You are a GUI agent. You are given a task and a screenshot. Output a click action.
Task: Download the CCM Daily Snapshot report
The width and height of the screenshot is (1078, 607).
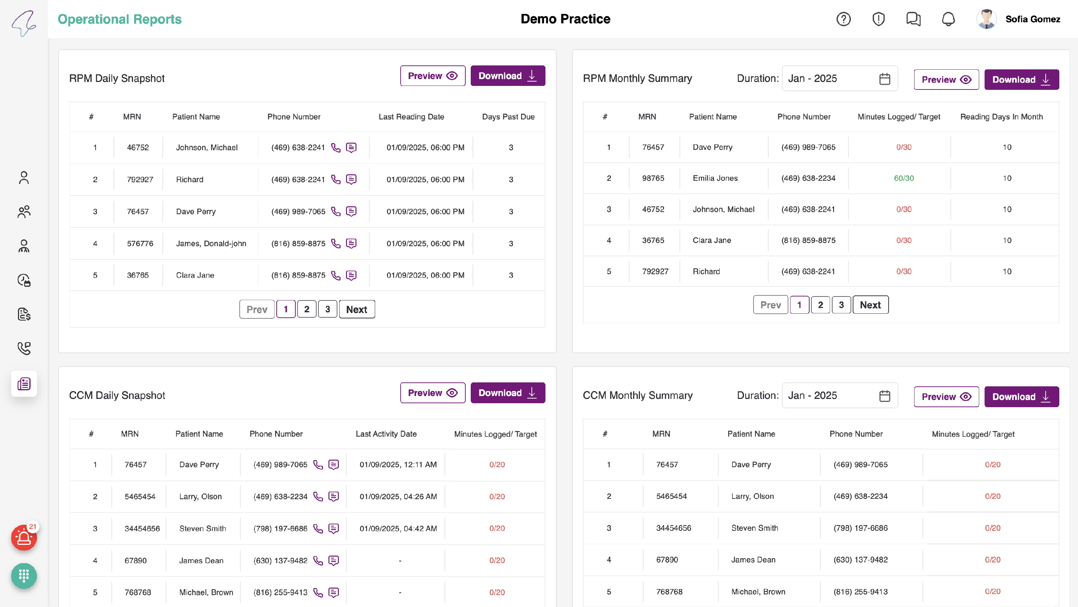point(507,393)
